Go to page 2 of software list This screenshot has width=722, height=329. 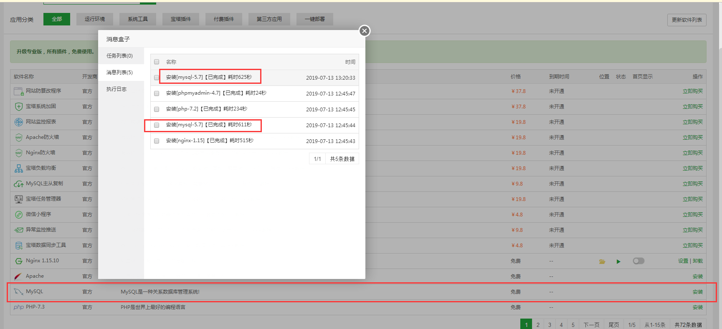(538, 325)
